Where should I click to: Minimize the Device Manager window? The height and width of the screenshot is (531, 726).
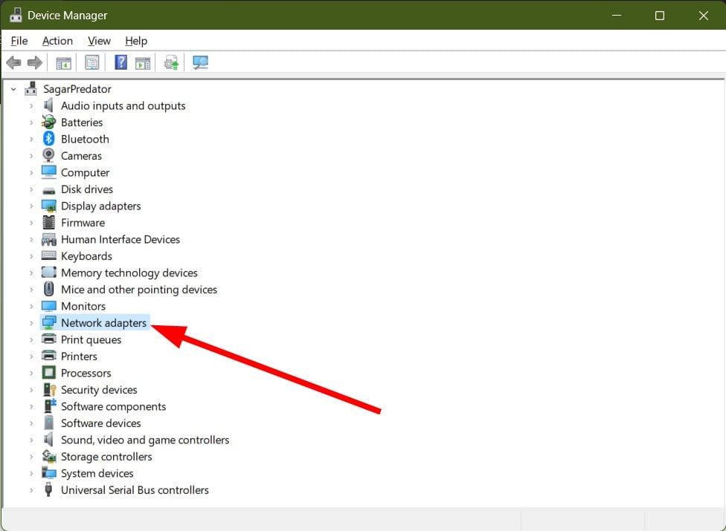(x=616, y=16)
